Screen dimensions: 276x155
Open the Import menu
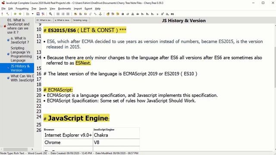click(x=78, y=9)
